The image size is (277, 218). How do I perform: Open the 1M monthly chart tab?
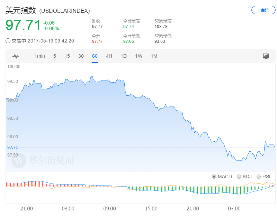(x=154, y=56)
